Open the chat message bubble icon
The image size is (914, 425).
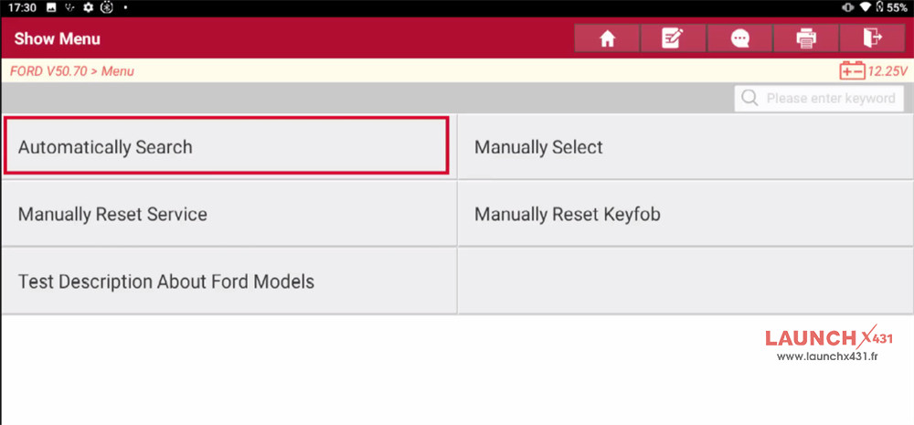click(739, 38)
